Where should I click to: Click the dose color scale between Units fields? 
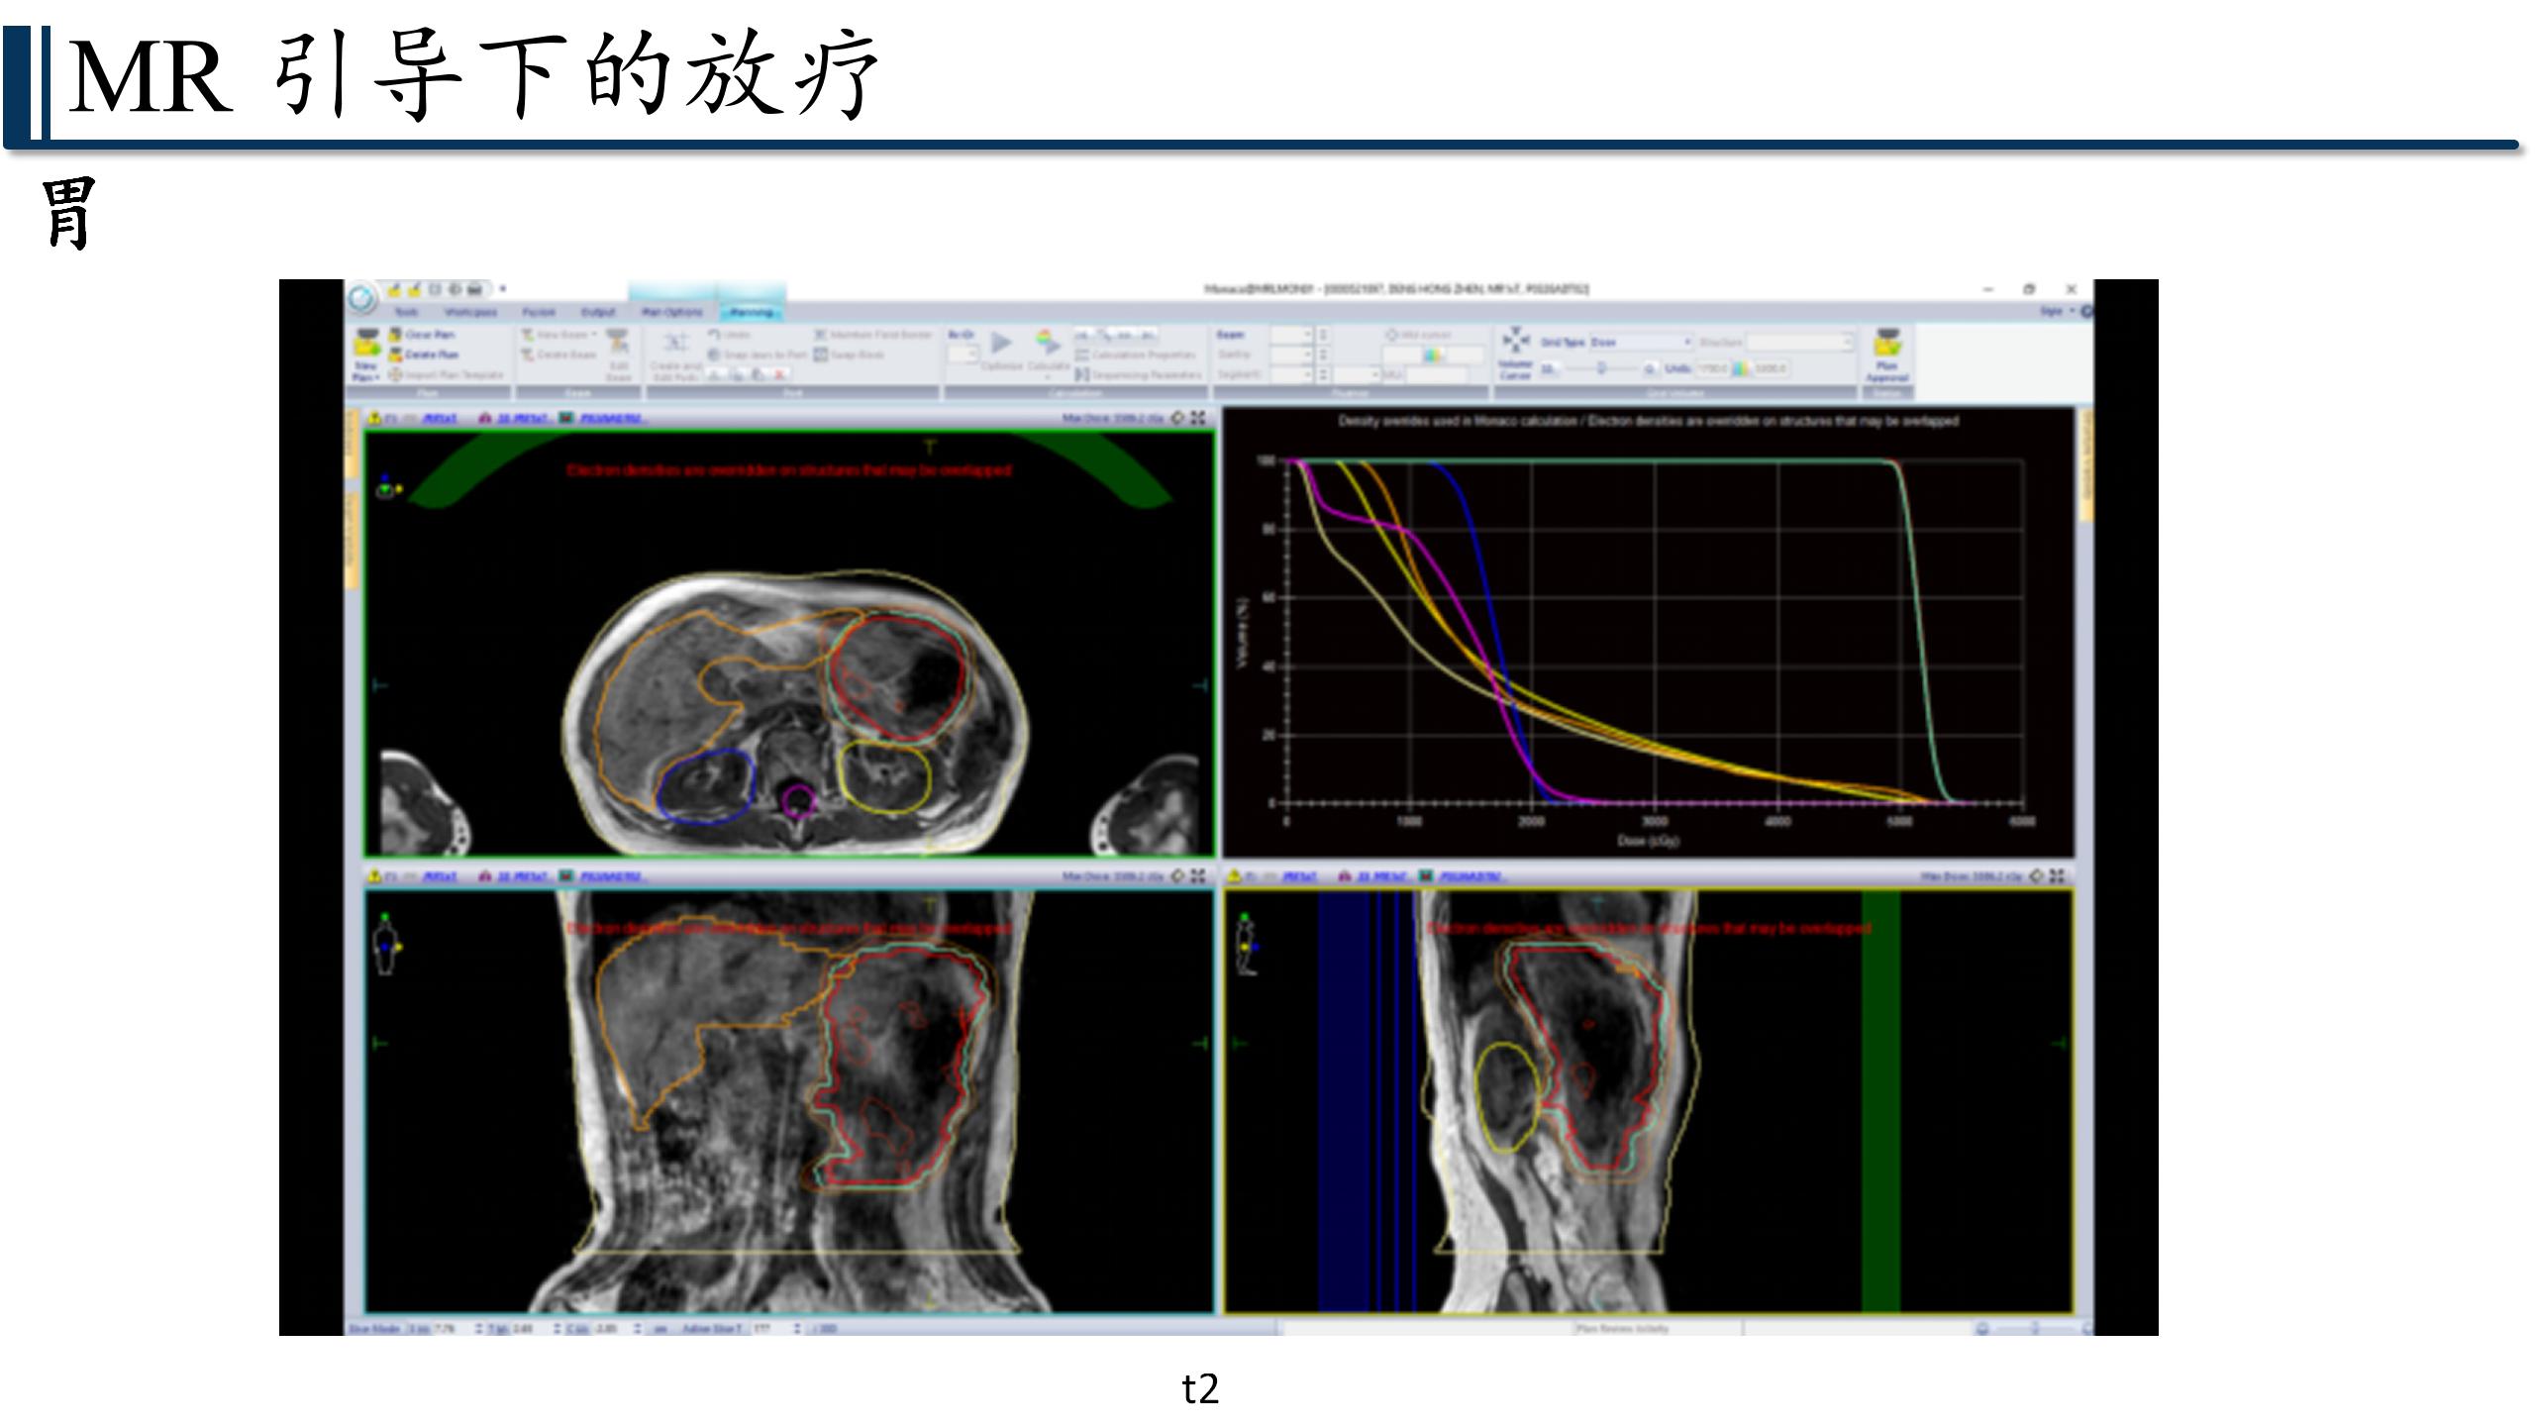pos(1740,368)
